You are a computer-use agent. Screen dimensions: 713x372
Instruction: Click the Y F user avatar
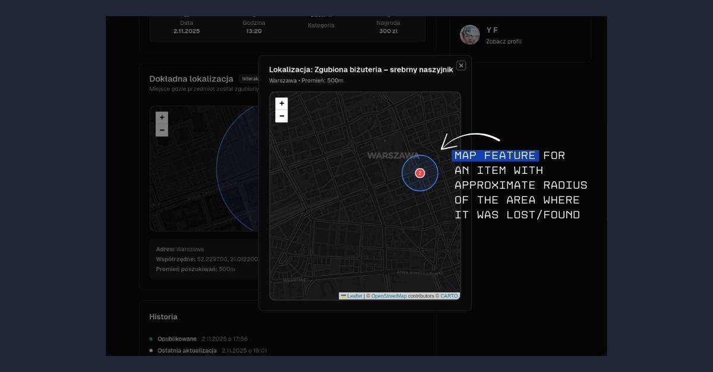[x=470, y=35]
